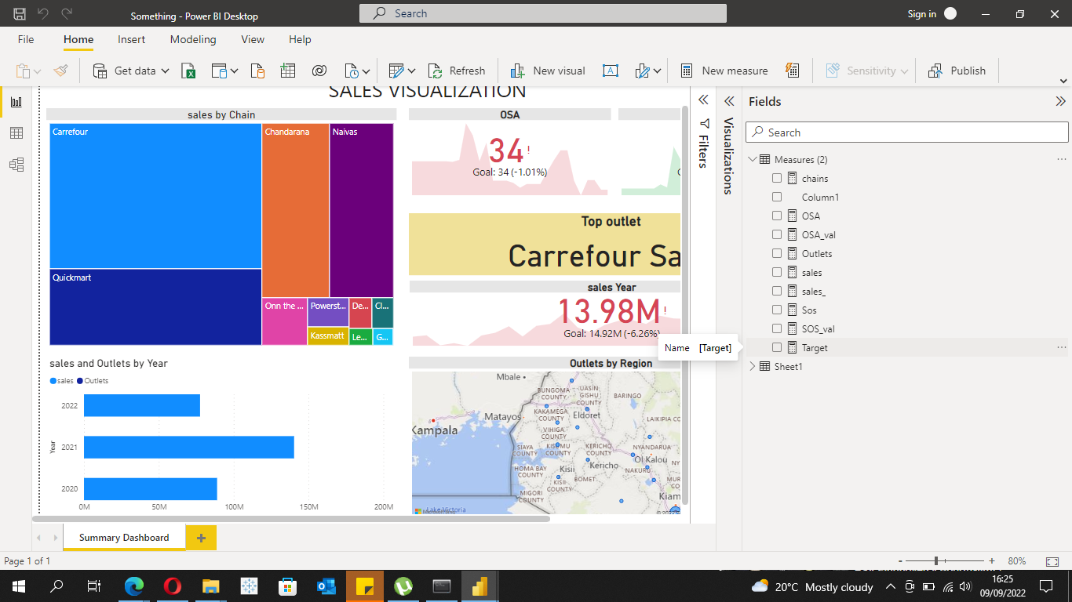Screen dimensions: 1072x602
Task: Expand the Sheet1 table in Fields
Action: coord(752,366)
